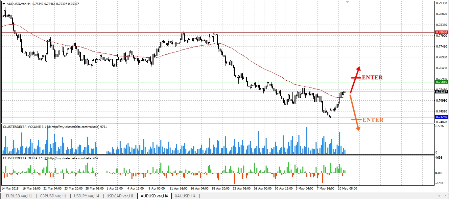Image resolution: width=449 pixels, height=200 pixels.
Task: Click the 0.76930 price scale value
Action: [x=441, y=57]
